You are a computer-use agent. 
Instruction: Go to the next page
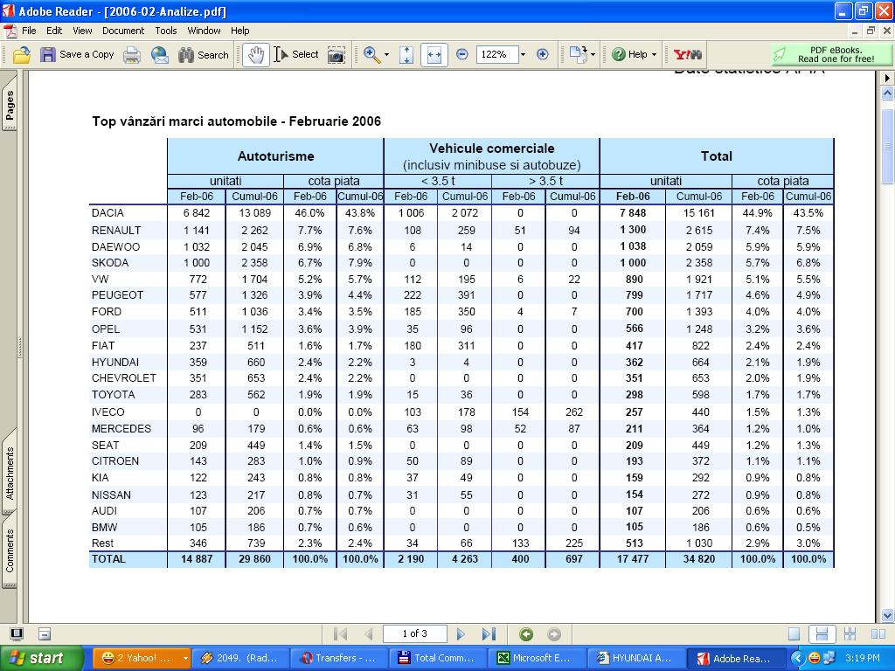(461, 634)
